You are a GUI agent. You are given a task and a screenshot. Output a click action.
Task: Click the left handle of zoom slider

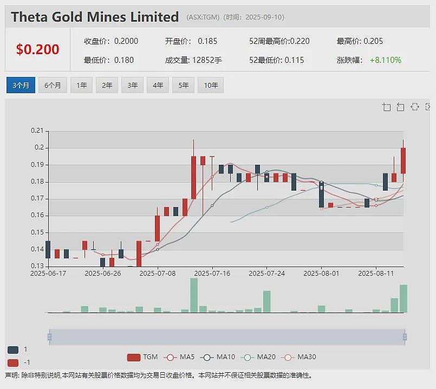point(49,337)
